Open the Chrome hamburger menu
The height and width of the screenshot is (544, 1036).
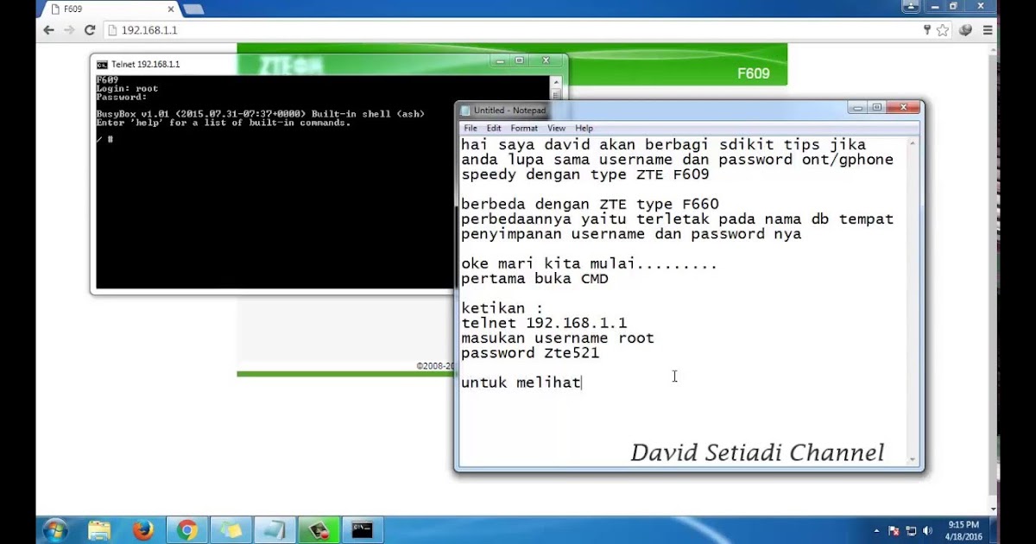coord(988,30)
